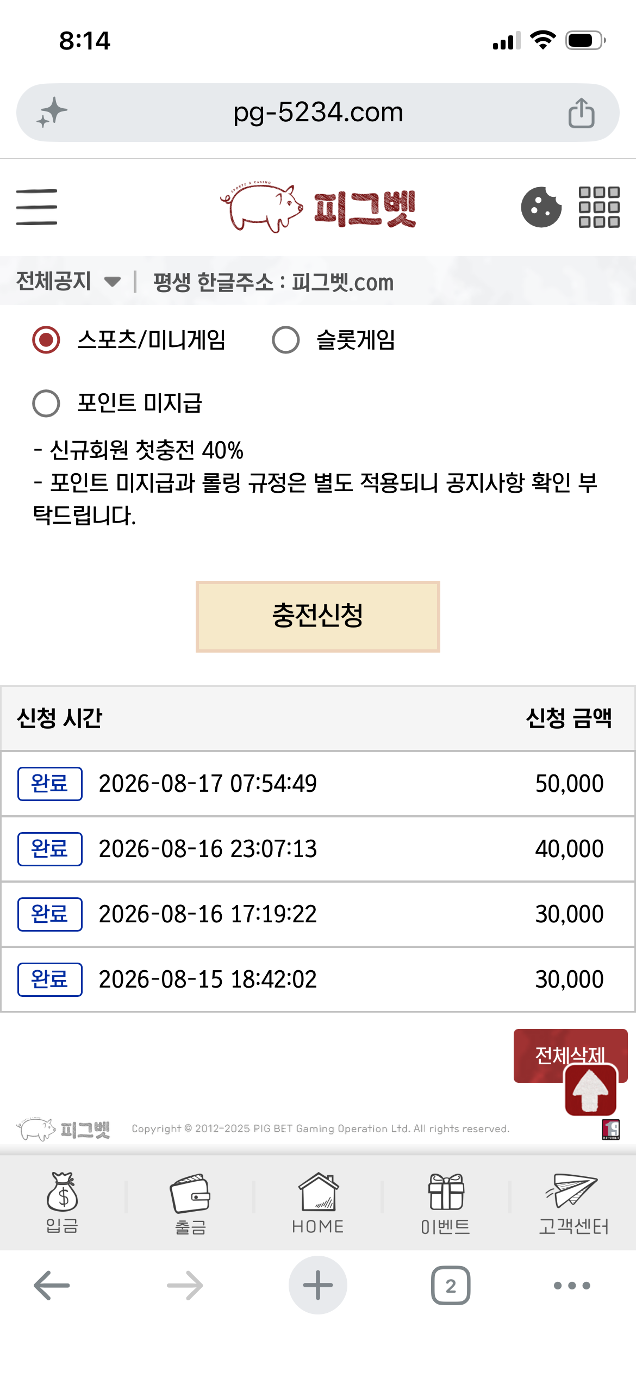
Task: Open the grid menu icon
Action: 599,207
